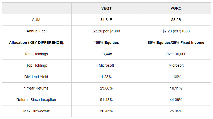
Task: Select the AUM row label
Action: (37, 20)
